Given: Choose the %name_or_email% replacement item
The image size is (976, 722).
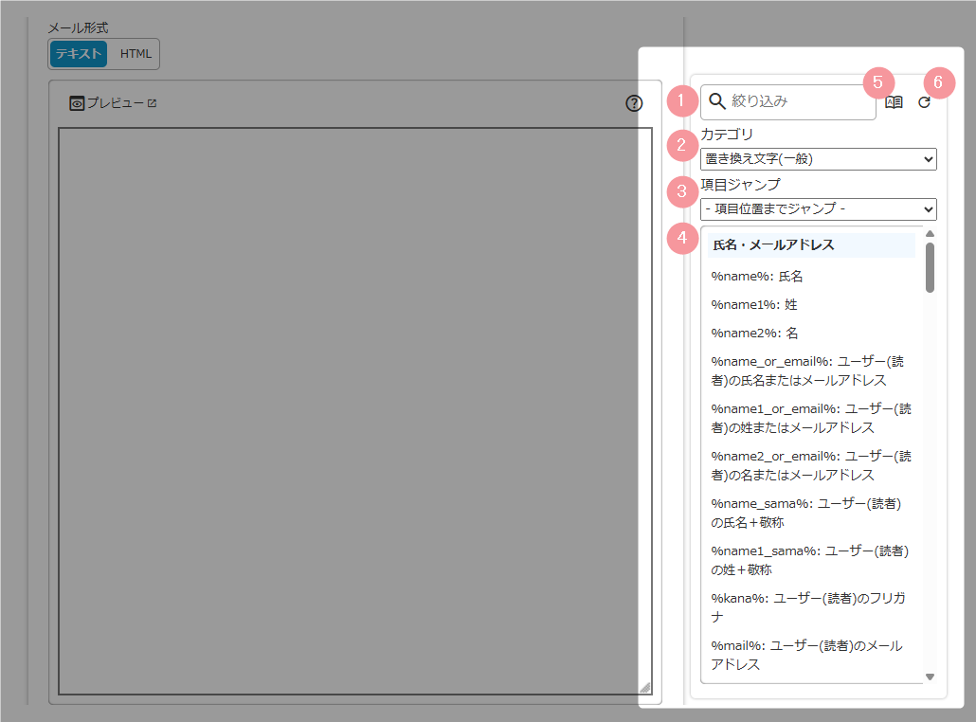Looking at the screenshot, I should tap(805, 370).
